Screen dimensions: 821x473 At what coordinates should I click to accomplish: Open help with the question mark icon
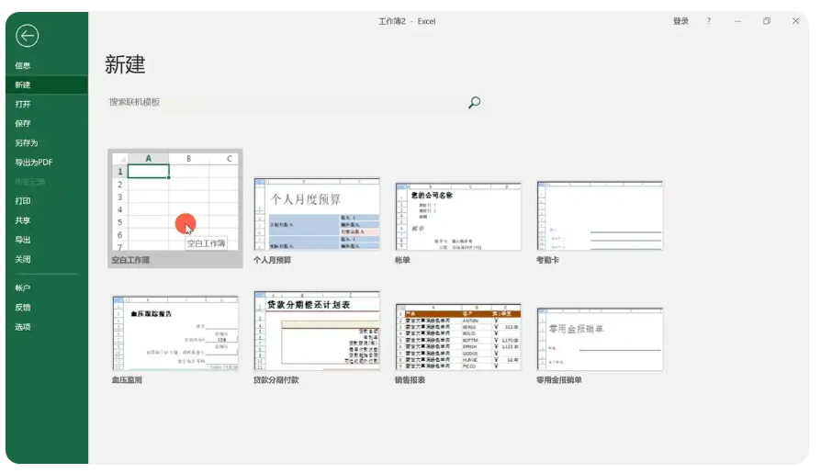pyautogui.click(x=708, y=21)
